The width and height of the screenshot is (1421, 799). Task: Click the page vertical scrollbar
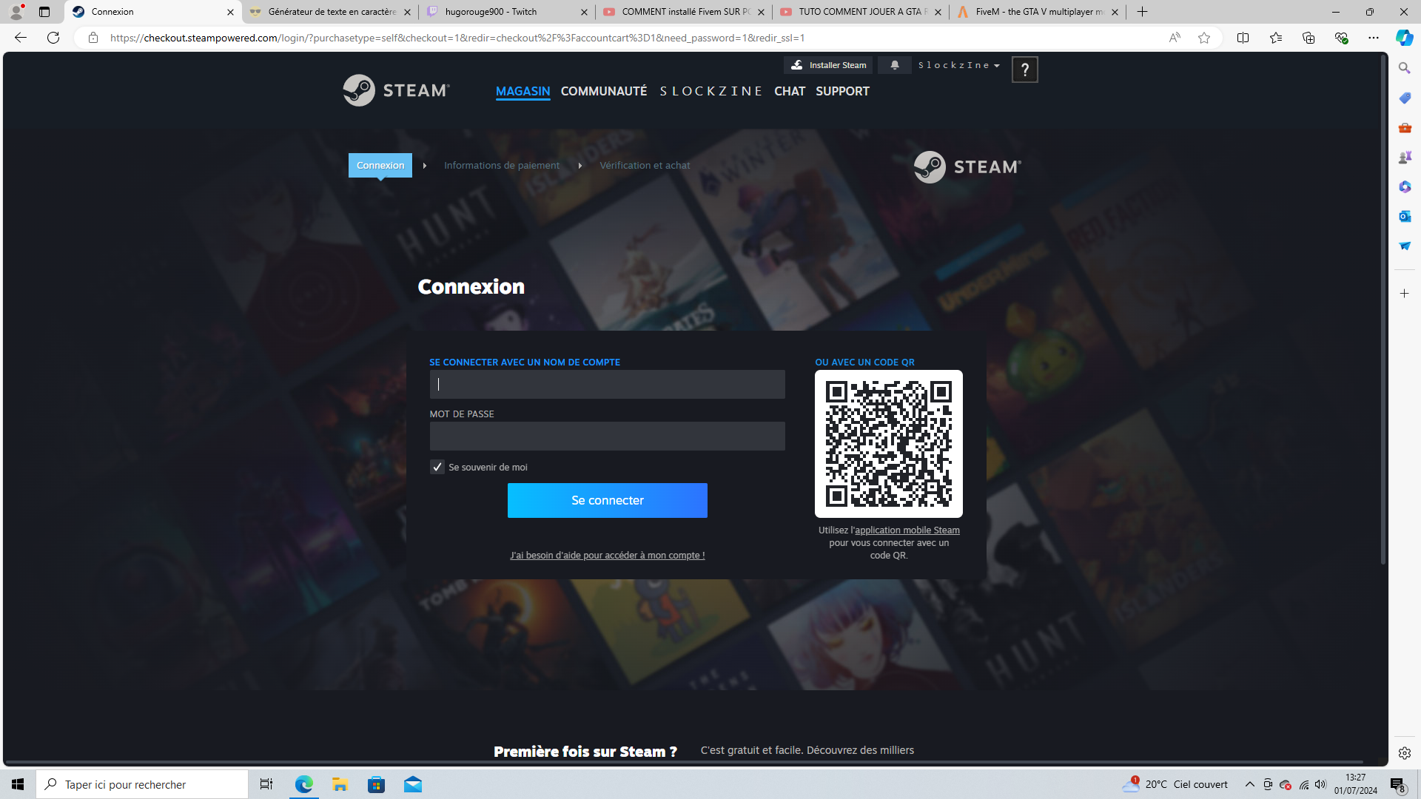click(1383, 311)
